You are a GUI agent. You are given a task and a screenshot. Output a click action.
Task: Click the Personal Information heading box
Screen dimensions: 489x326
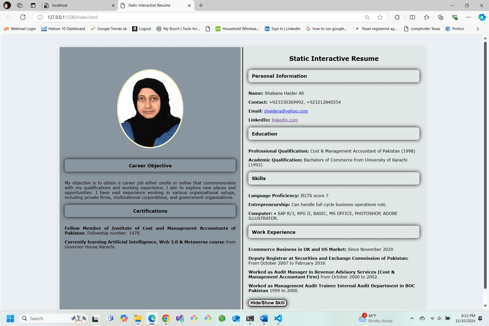(x=334, y=76)
